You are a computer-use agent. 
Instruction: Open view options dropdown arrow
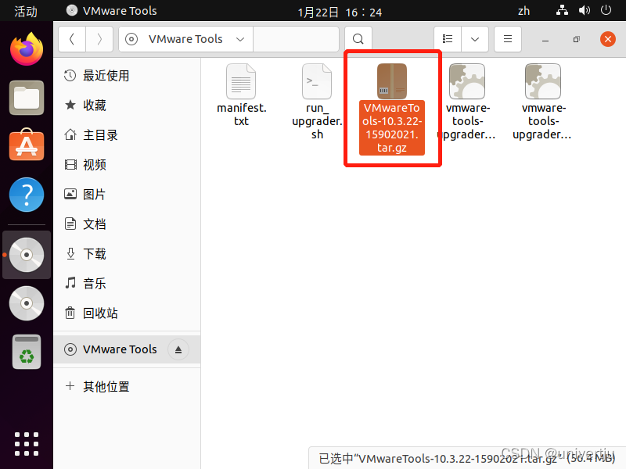(x=475, y=39)
